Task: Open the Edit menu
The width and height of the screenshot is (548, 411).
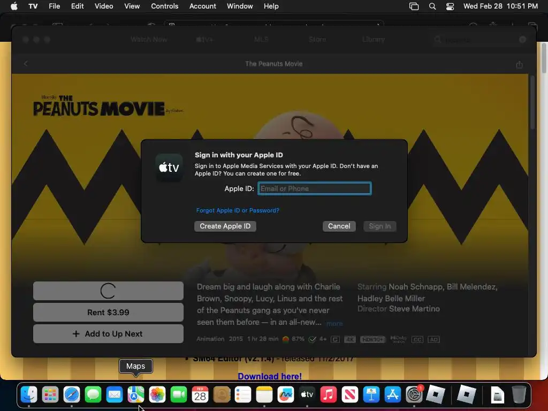Action: coord(77,6)
